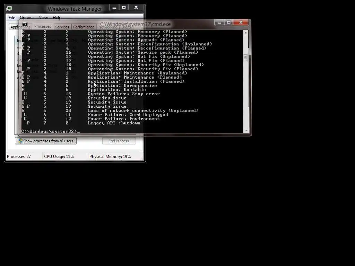Click 'Physical Memory: 19%' status entry
This screenshot has height=266, width=355.
pos(110,157)
